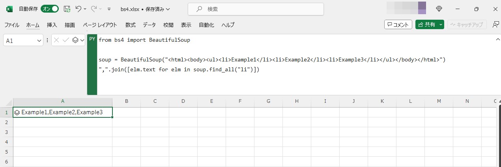The width and height of the screenshot is (501, 167).
Task: Open the 共有 share dropdown arrow
Action: click(x=441, y=24)
